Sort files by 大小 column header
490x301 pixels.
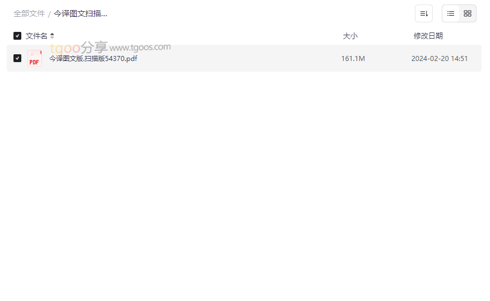click(350, 36)
